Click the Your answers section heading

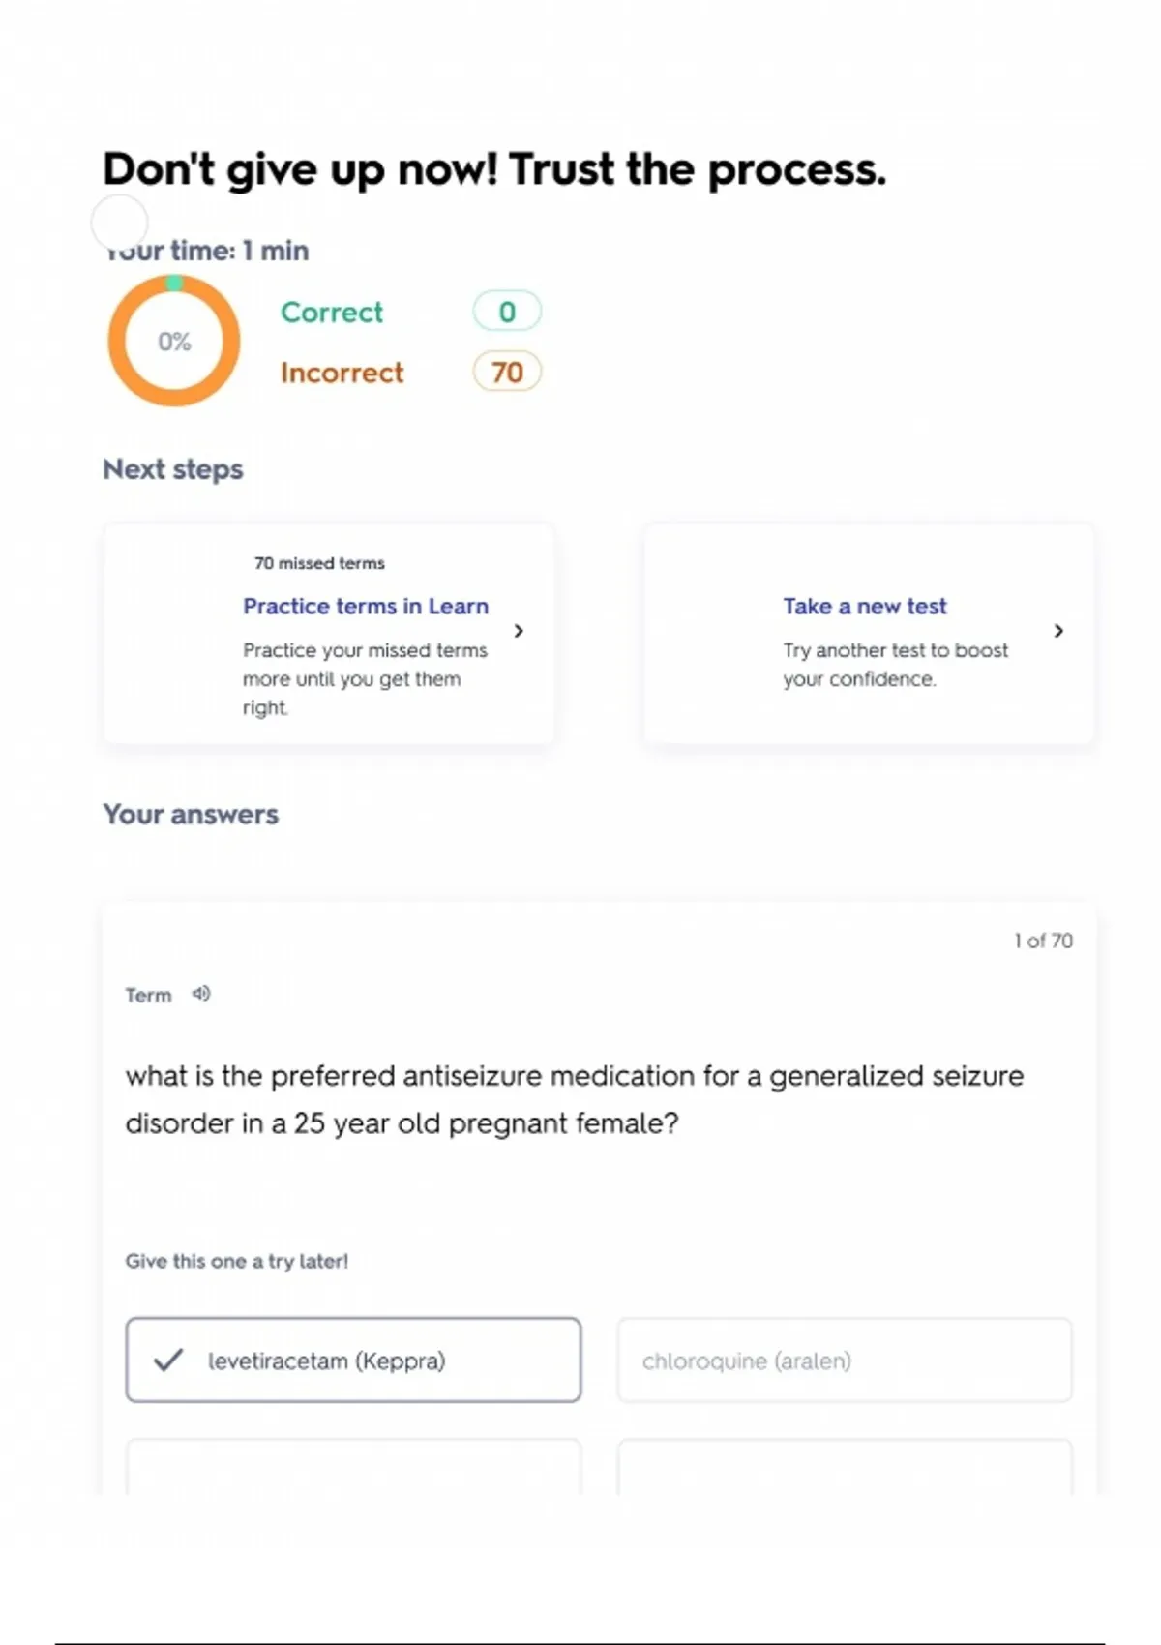191,814
